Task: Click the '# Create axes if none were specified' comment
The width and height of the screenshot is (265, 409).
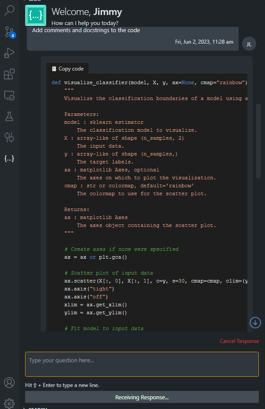Action: point(121,249)
